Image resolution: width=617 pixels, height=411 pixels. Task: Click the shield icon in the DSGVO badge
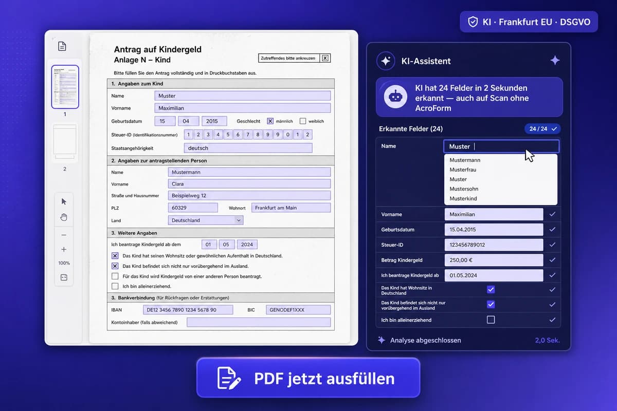coord(473,22)
